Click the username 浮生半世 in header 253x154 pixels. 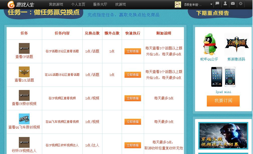(x=193, y=5)
